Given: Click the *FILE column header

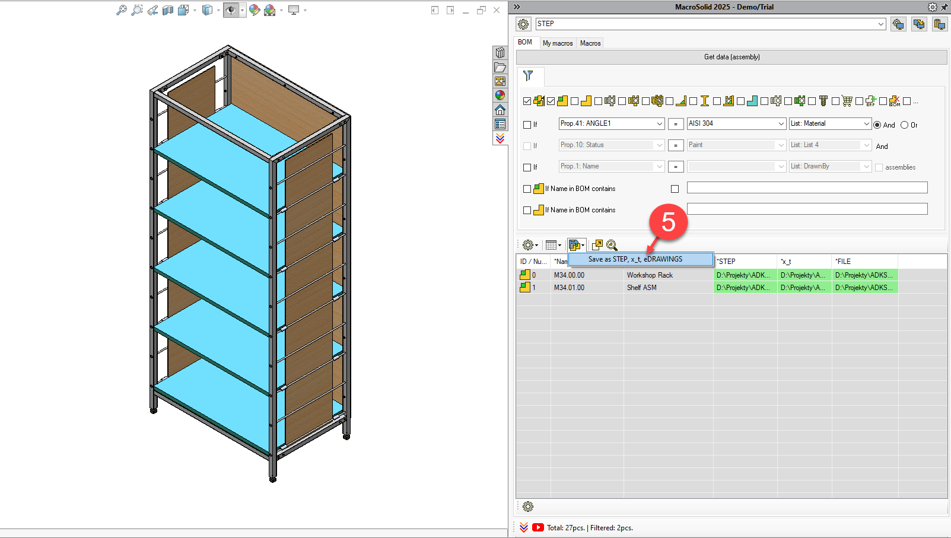Looking at the screenshot, I should pyautogui.click(x=864, y=262).
